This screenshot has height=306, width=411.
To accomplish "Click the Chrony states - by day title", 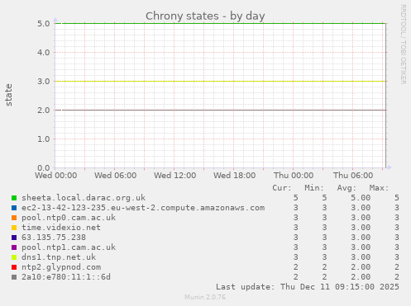I will (205, 16).
